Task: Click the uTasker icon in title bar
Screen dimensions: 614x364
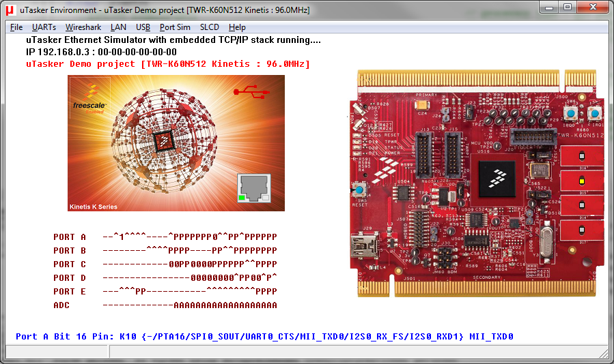Action: click(x=10, y=7)
